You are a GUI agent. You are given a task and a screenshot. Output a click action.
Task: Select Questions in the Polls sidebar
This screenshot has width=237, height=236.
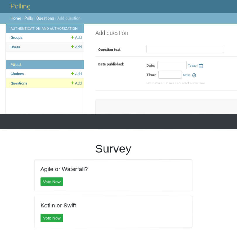[x=19, y=83]
